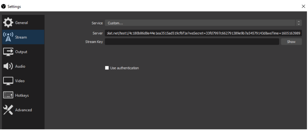308x130 pixels.
Task: Click the Output monitor icon
Action: tap(8, 52)
